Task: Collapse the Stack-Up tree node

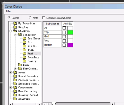Action: pyautogui.click(x=11, y=31)
